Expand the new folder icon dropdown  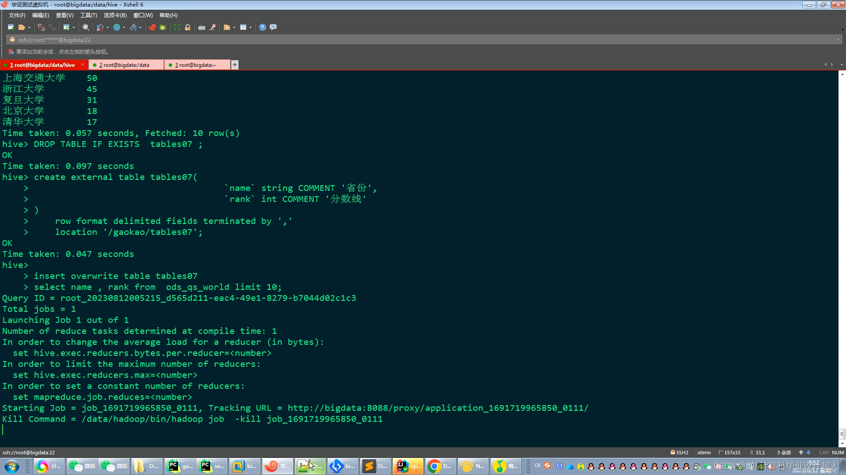pos(234,27)
